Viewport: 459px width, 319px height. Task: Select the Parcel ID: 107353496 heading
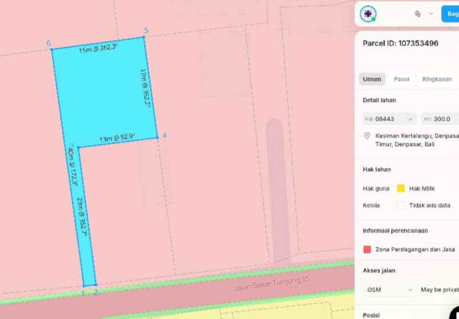[400, 43]
